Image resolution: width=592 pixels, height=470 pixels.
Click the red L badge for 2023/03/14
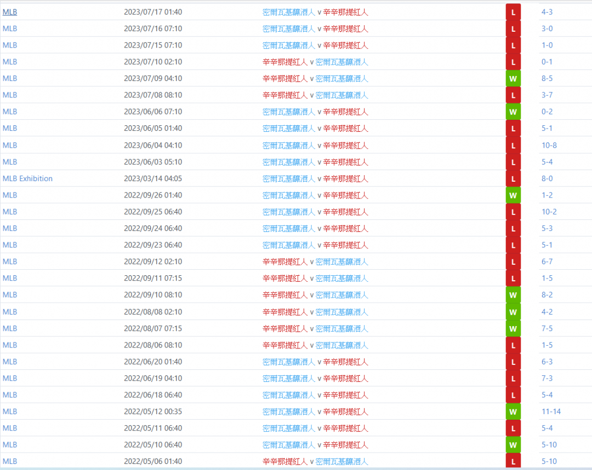point(513,179)
